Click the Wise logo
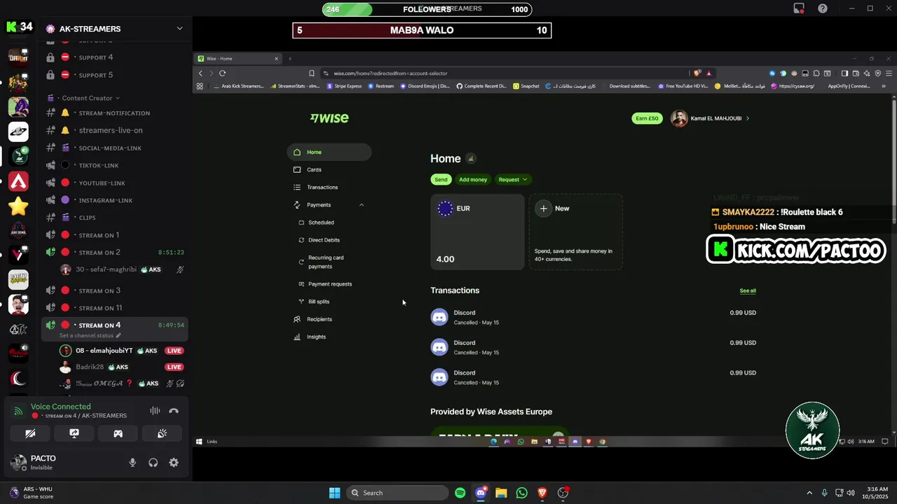The width and height of the screenshot is (897, 504). (x=329, y=118)
